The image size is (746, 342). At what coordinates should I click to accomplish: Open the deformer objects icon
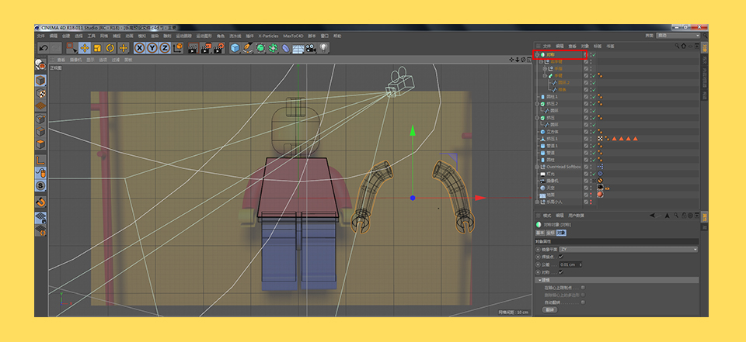[285, 48]
